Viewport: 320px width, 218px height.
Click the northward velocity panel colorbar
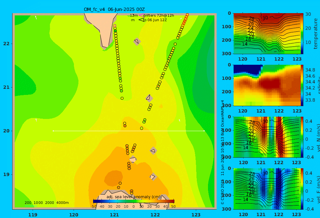pyautogui.click(x=302, y=137)
